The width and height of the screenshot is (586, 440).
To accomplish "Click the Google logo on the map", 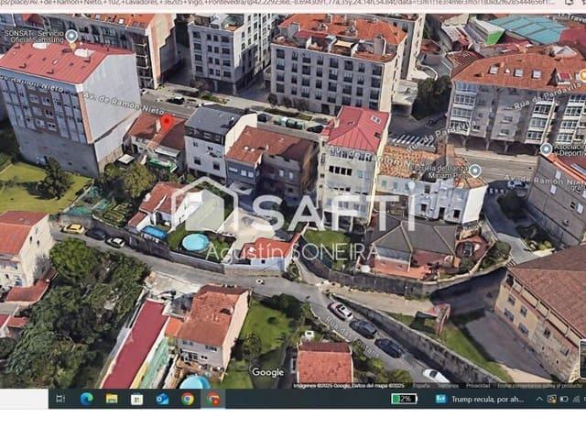I will point(267,372).
